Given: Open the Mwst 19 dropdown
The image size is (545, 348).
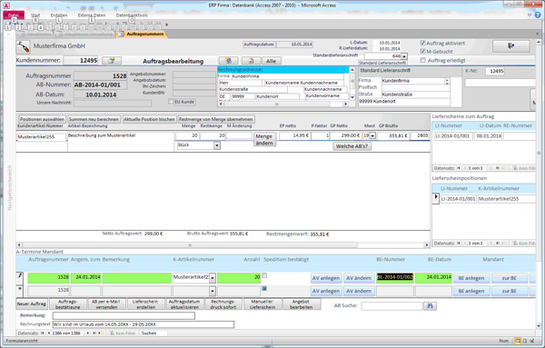Looking at the screenshot, I should coord(372,136).
